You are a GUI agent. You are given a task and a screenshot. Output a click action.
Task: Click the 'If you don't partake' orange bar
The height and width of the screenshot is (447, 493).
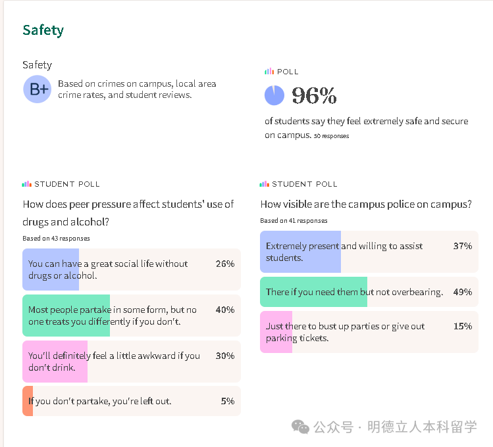99,401
